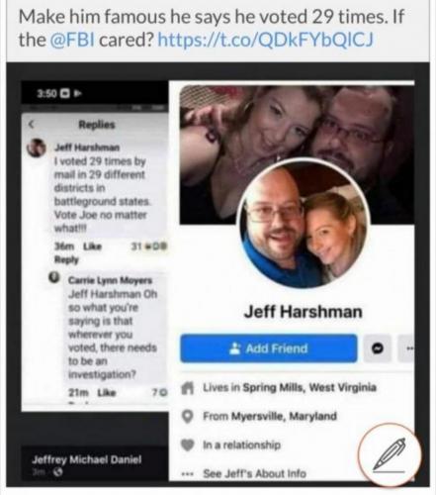Viewport: 436px width, 495px height.
Task: Open the Messenger icon button
Action: [x=378, y=348]
